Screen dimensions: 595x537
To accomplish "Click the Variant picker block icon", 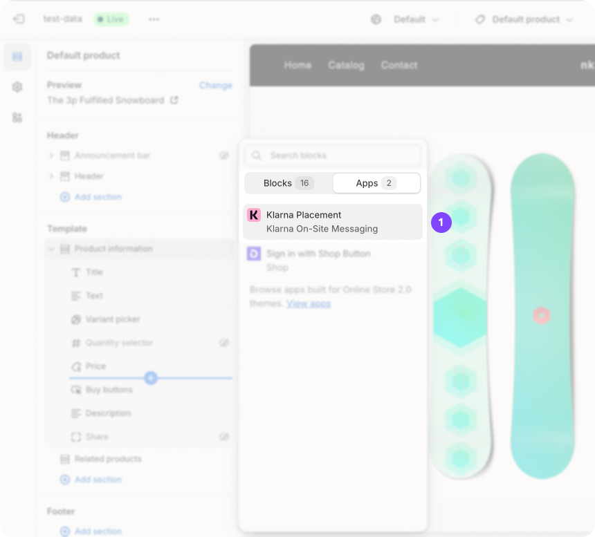I will [x=76, y=319].
